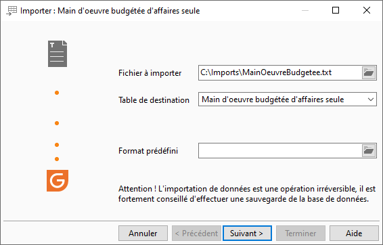Click the greyed-out Terminer button
Image resolution: width=383 pixels, height=245 pixels.
pyautogui.click(x=300, y=233)
